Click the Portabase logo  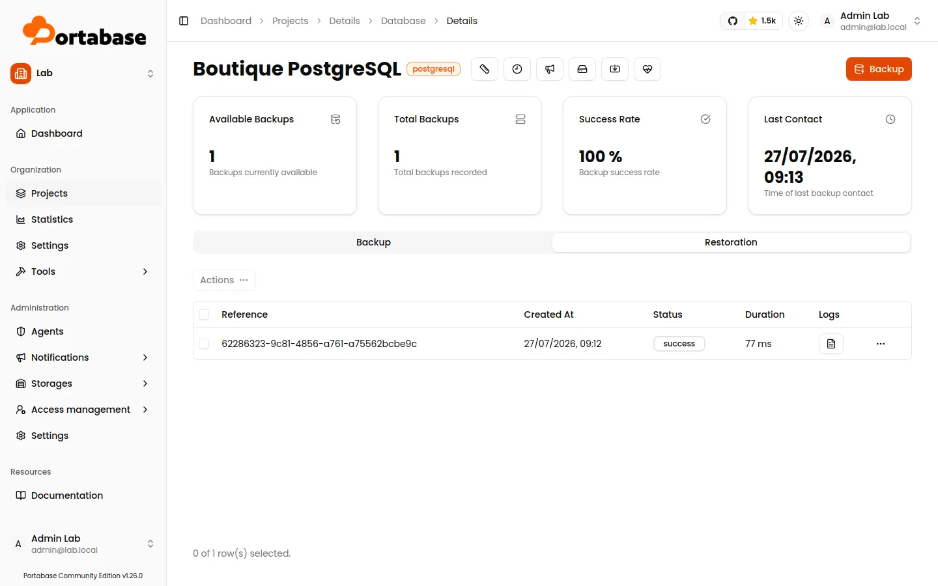click(85, 31)
